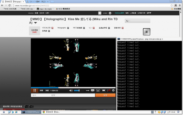This screenshot has height=115, width=183.
Task: Toggle playlist shuffle icon
Action: [x=31, y=106]
